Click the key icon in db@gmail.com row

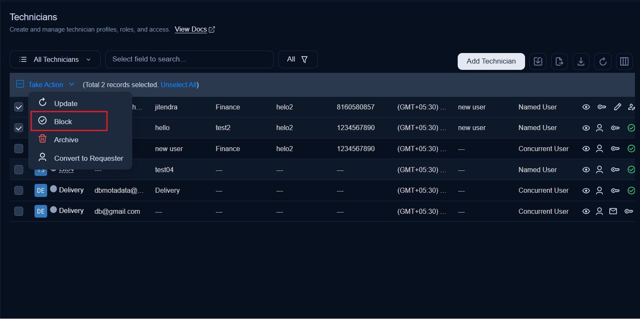[629, 211]
